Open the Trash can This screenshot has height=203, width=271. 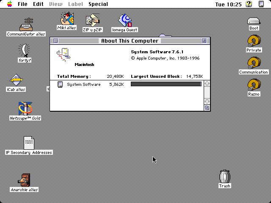224,177
